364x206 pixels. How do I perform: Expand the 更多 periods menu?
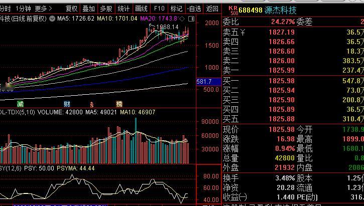pos(43,9)
